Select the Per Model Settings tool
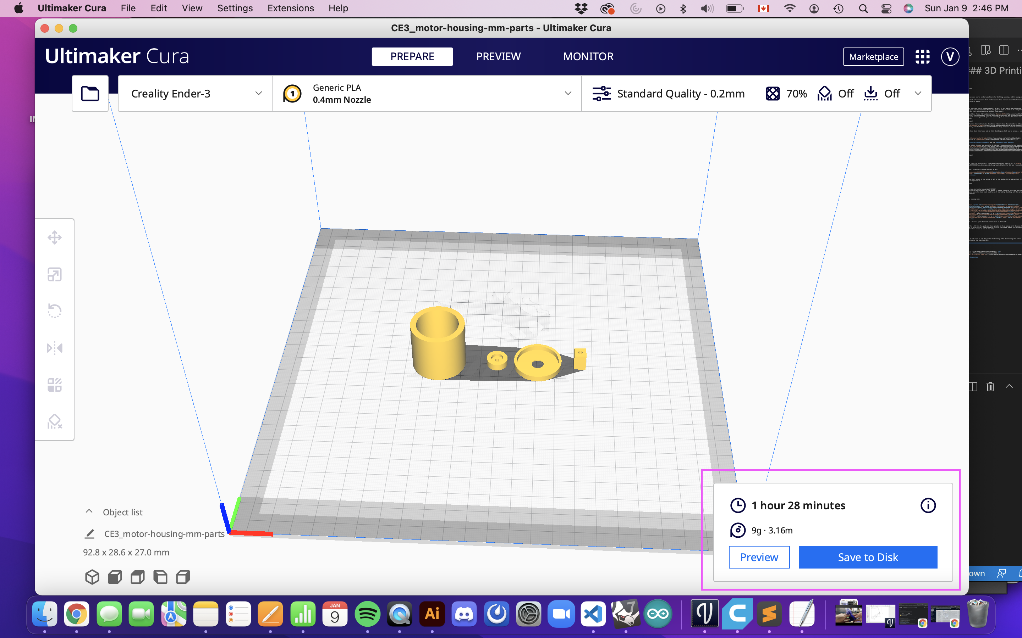The image size is (1022, 638). (55, 385)
